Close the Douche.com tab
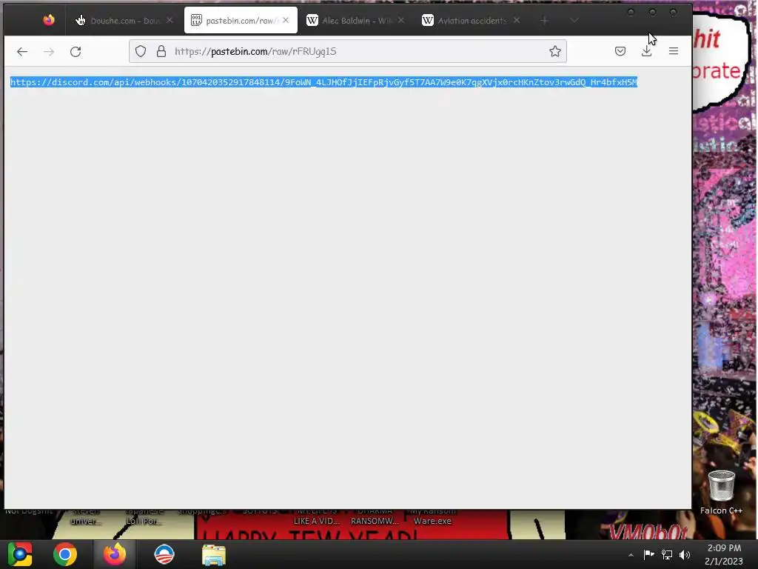The image size is (758, 569). 170,20
